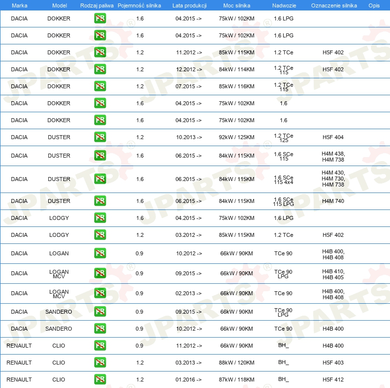
Task: Click fuel icon in Lodgy 1.2 TCe row
Action: pos(100,235)
